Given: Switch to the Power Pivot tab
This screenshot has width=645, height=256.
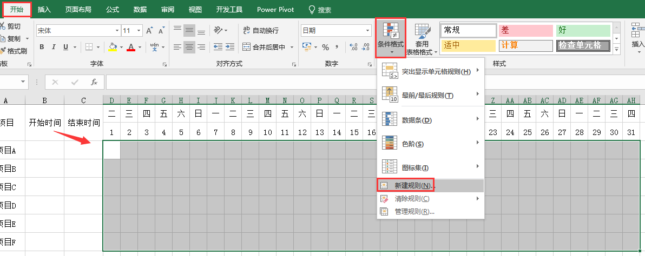Looking at the screenshot, I should click(x=275, y=9).
